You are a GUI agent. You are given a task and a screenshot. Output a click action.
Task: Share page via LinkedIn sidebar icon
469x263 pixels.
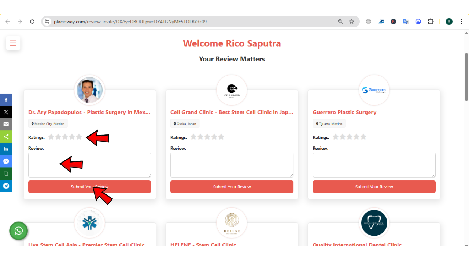[6, 149]
